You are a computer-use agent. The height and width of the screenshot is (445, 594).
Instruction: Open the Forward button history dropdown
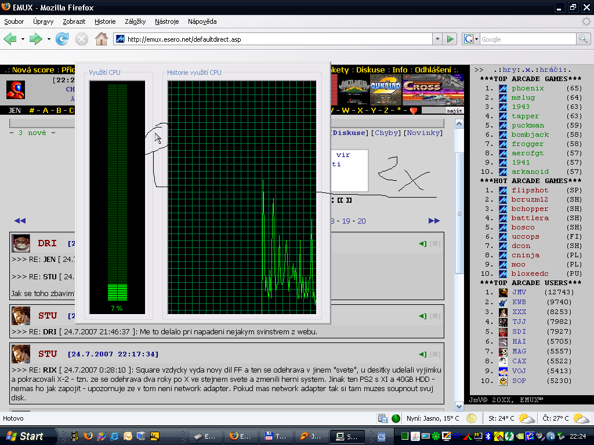point(49,39)
